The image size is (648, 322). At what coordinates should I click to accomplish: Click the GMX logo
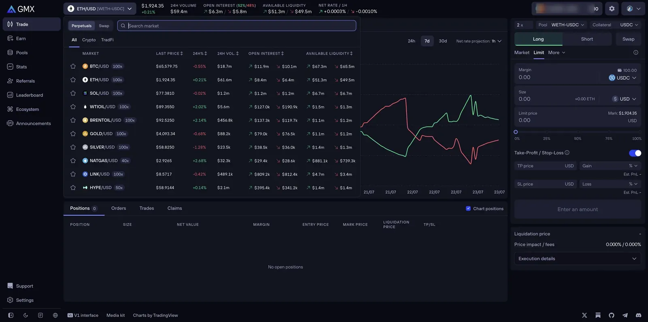coord(21,9)
